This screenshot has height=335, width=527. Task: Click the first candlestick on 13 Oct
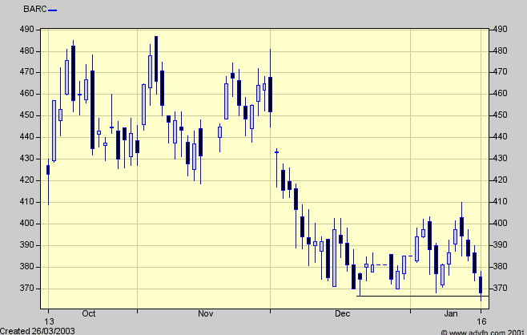pos(48,182)
